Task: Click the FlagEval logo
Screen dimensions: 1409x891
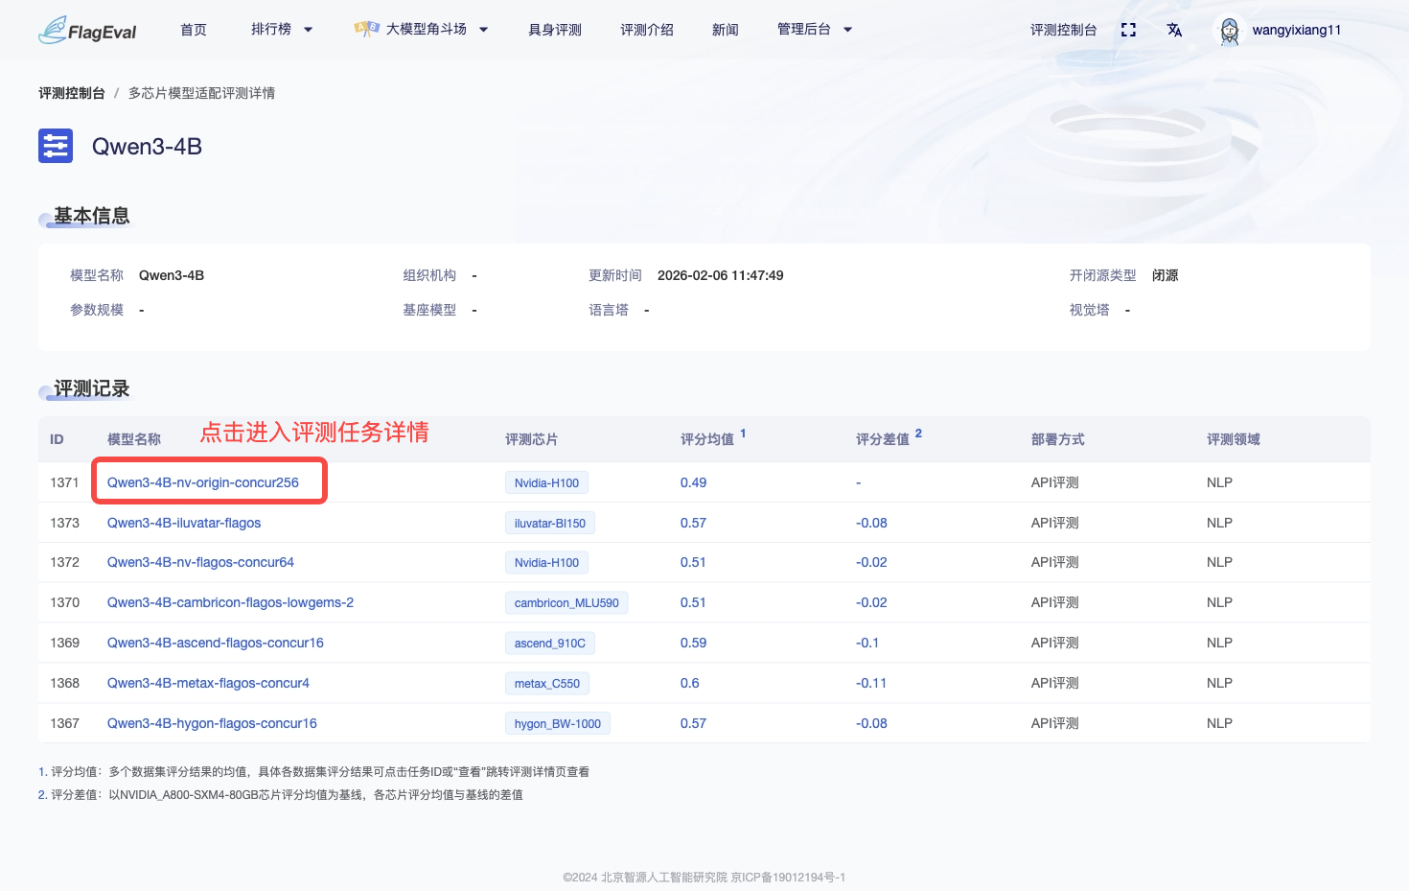Action: click(86, 29)
